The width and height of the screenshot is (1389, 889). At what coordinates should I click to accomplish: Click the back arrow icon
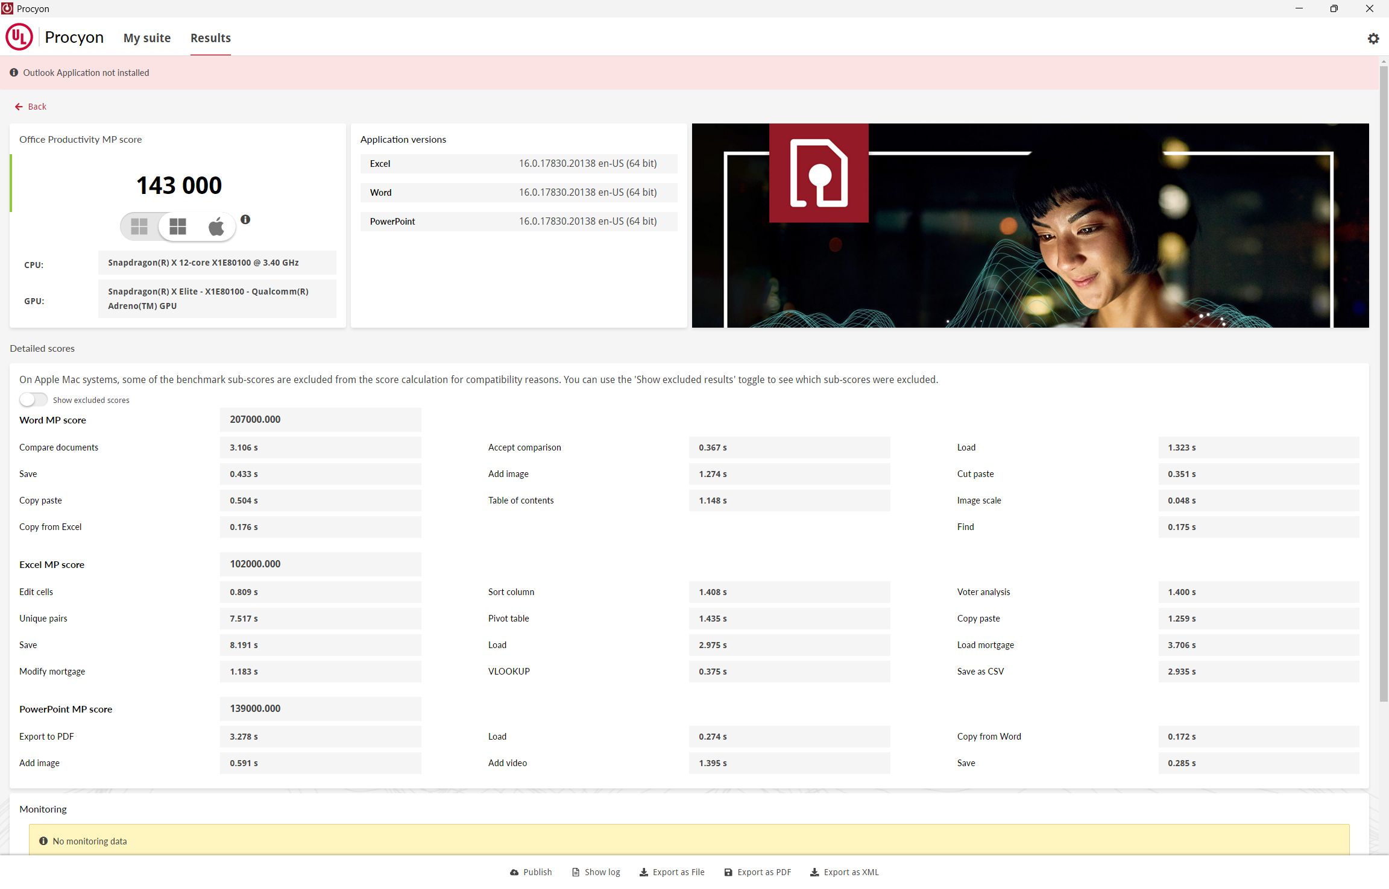(x=19, y=107)
